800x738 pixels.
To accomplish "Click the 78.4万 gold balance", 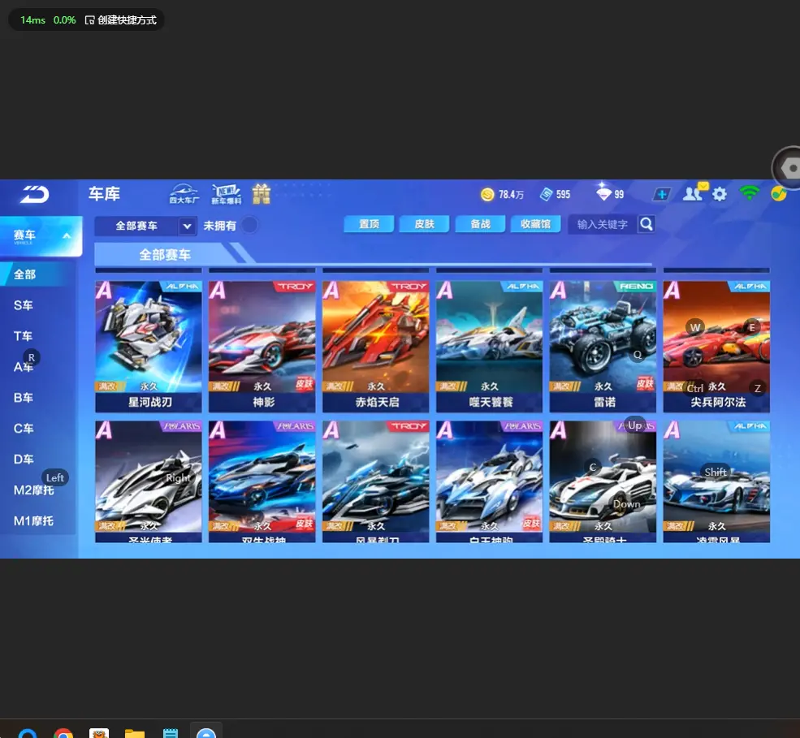I will 511,195.
